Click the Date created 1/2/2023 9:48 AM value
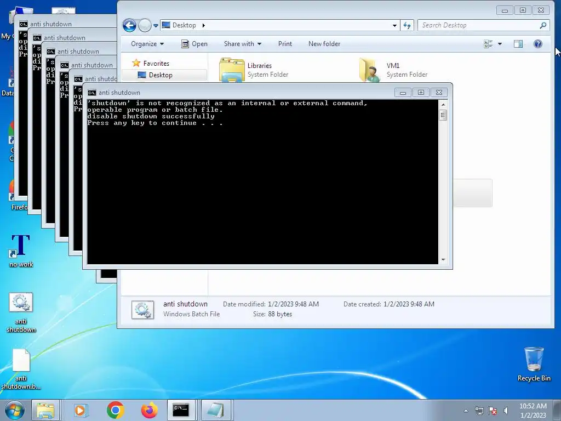This screenshot has width=561, height=421. pyautogui.click(x=409, y=304)
